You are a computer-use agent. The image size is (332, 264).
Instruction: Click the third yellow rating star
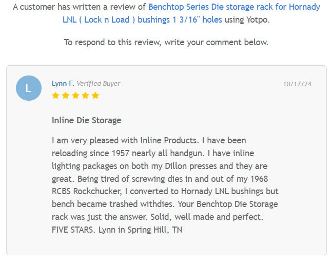point(75,96)
